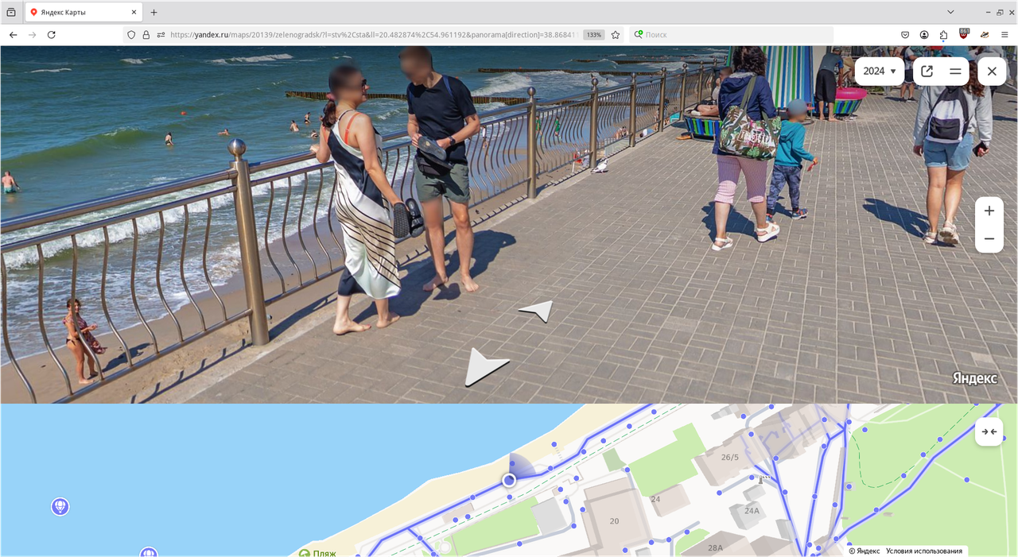This screenshot has height=557, width=1018.
Task: Click the share panorama icon
Action: pos(927,72)
